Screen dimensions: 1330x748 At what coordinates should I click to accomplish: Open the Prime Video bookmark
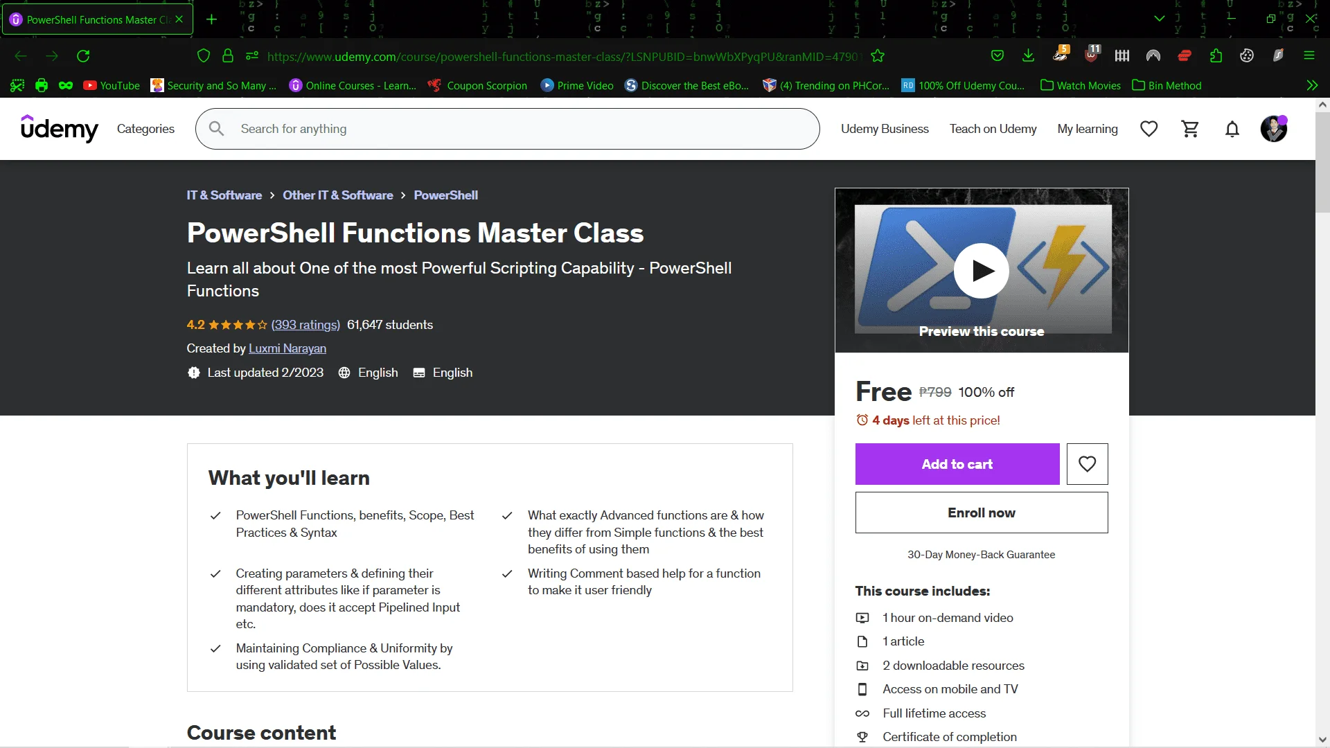pos(577,85)
